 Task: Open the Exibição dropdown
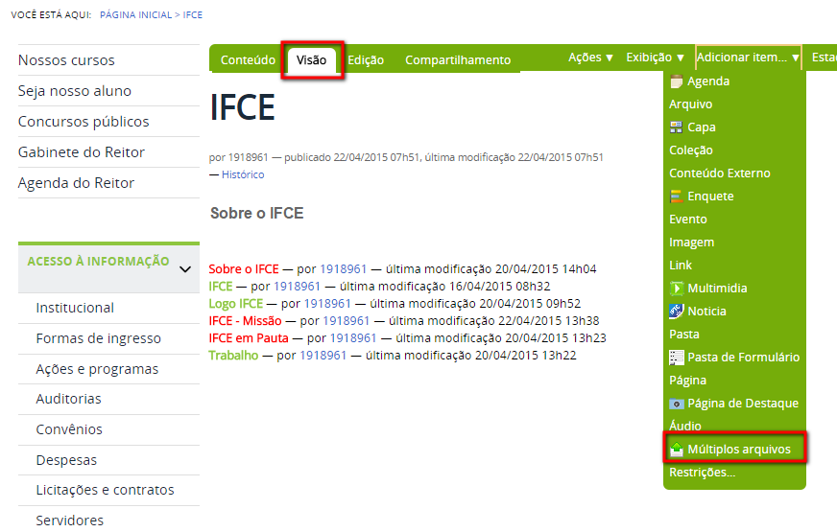(x=655, y=58)
